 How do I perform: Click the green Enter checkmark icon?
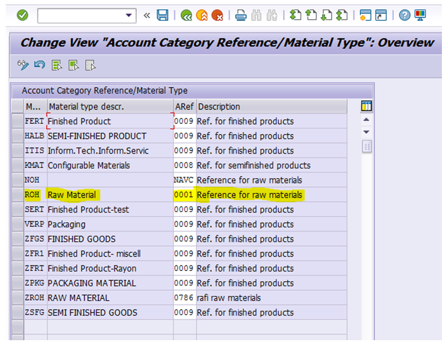click(x=23, y=15)
